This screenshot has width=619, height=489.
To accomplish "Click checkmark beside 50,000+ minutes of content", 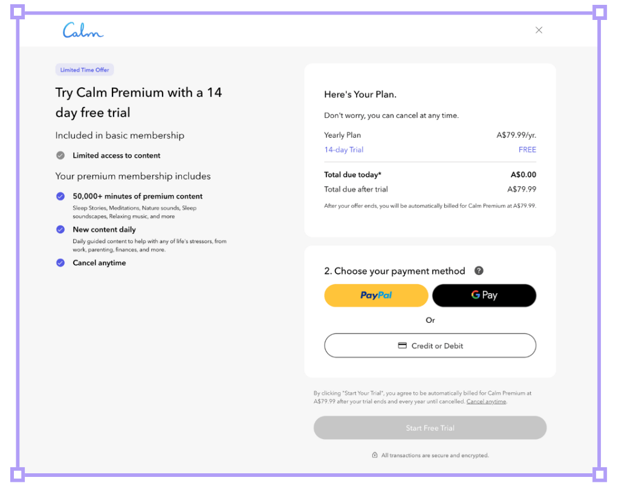I will tap(60, 196).
